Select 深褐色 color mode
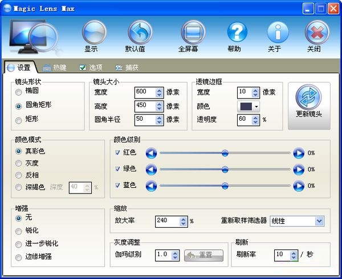Screen dimensions: 342x279 [19, 187]
